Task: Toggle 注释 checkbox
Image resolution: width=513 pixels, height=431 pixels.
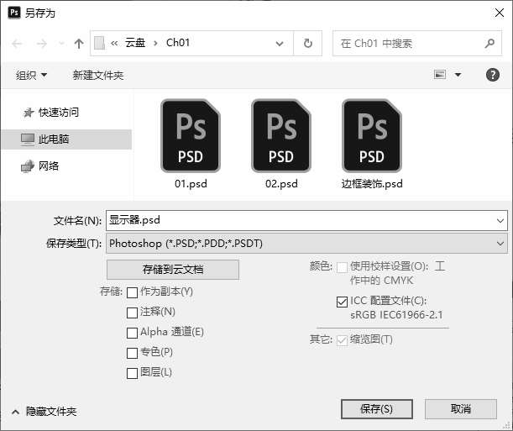Action: pos(132,313)
